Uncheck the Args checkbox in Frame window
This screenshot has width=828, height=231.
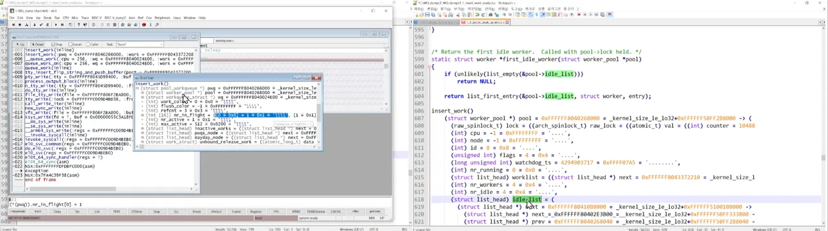(x=53, y=44)
